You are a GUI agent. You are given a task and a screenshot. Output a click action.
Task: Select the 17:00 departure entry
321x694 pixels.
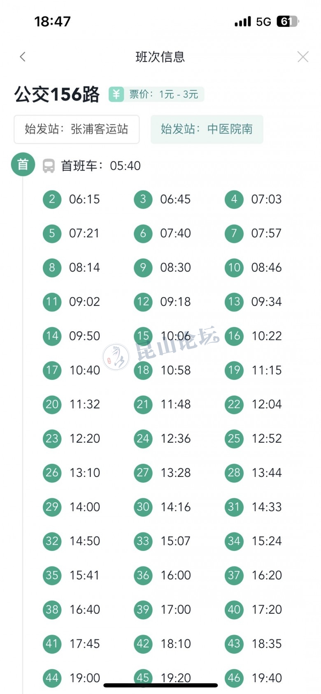pyautogui.click(x=176, y=609)
